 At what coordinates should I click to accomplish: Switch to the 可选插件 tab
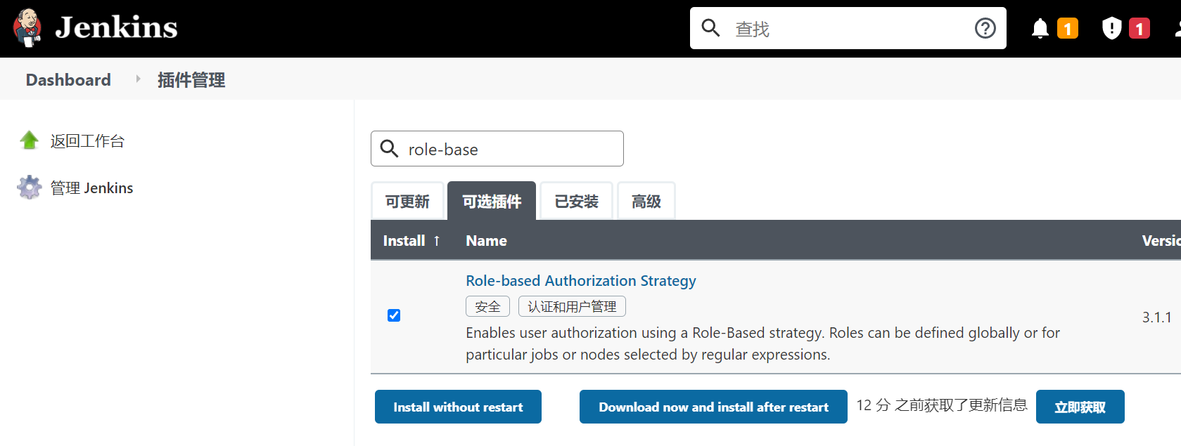pyautogui.click(x=492, y=202)
